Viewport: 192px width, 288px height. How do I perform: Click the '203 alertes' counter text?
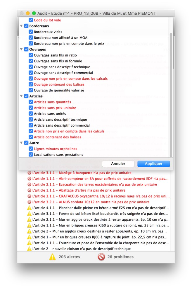point(69,257)
